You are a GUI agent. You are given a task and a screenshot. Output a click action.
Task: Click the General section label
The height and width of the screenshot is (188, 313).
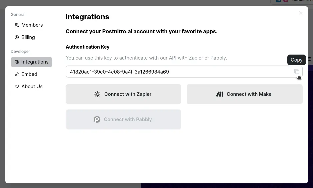18,15
